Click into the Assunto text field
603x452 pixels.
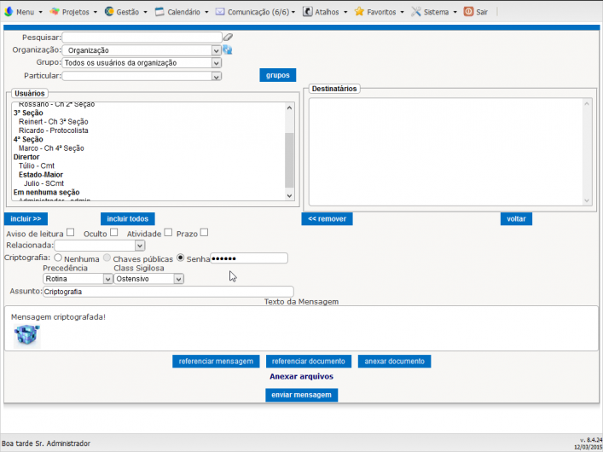168,292
